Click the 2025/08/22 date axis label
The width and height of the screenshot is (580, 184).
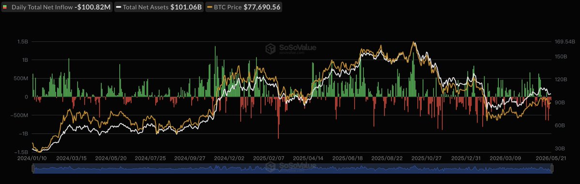[387, 158]
